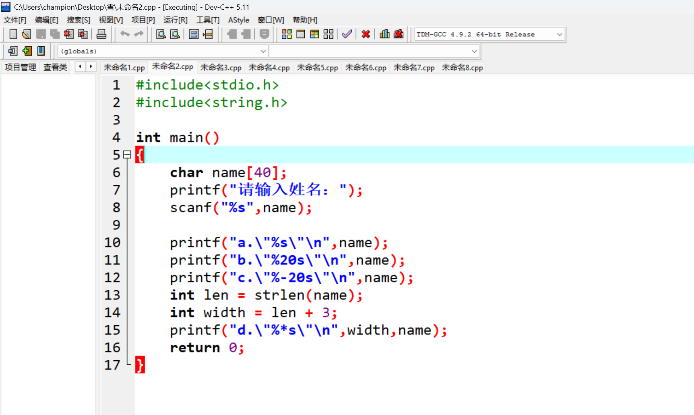The image size is (694, 415).
Task: Indent the selection with the toolbar icon
Action: (x=232, y=34)
